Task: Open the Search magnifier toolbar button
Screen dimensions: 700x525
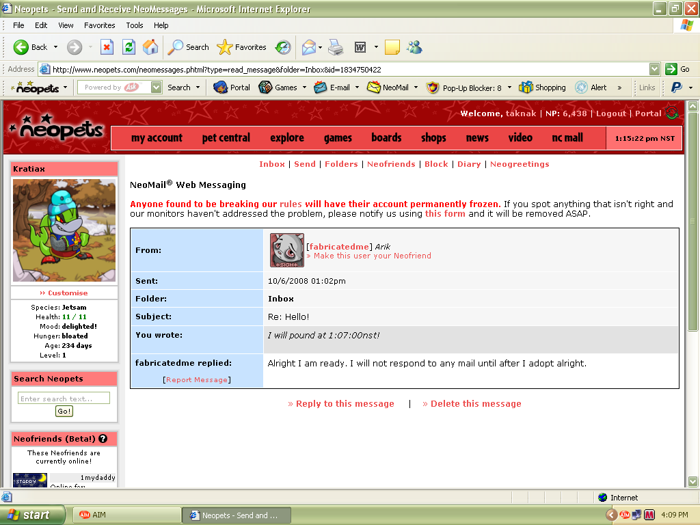Action: point(188,47)
